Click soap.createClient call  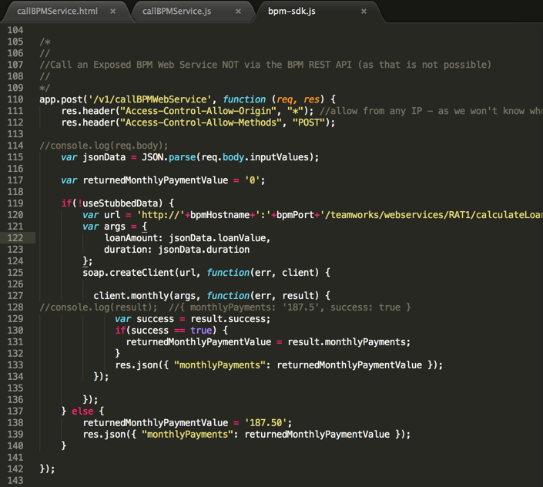[128, 273]
